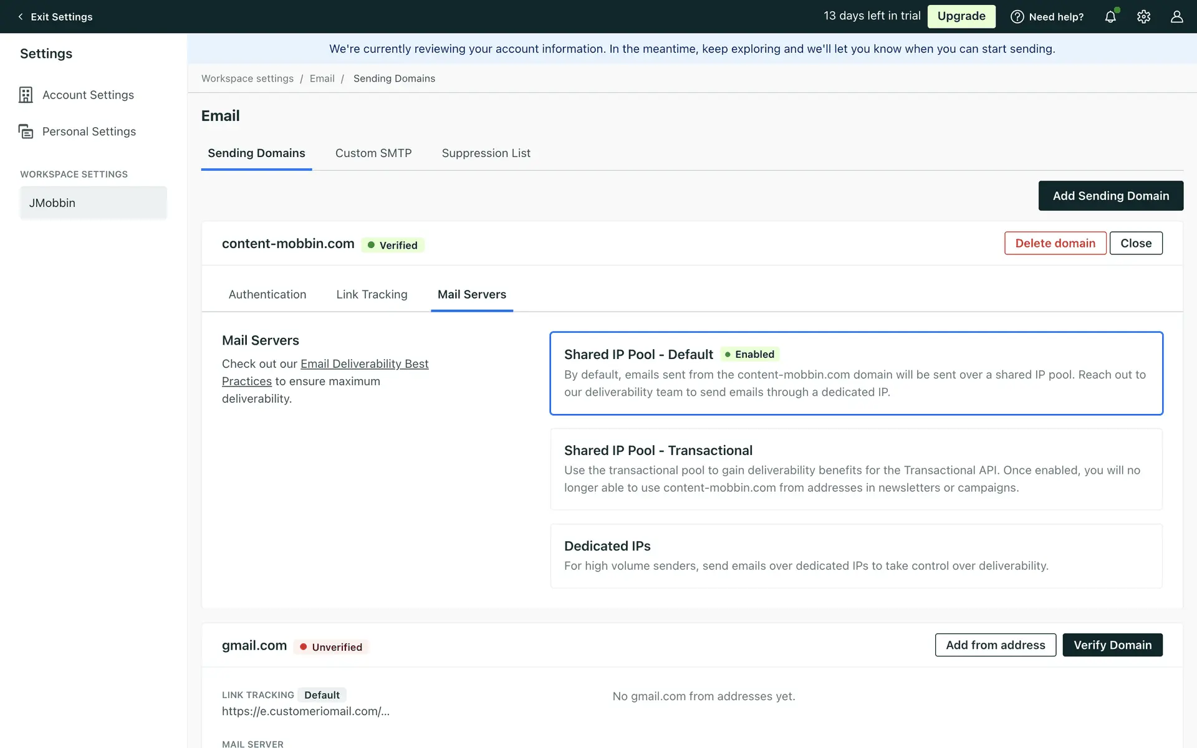This screenshot has width=1197, height=748.
Task: Click the Account Settings building icon
Action: (x=26, y=95)
